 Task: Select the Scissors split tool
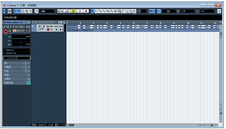100,11
